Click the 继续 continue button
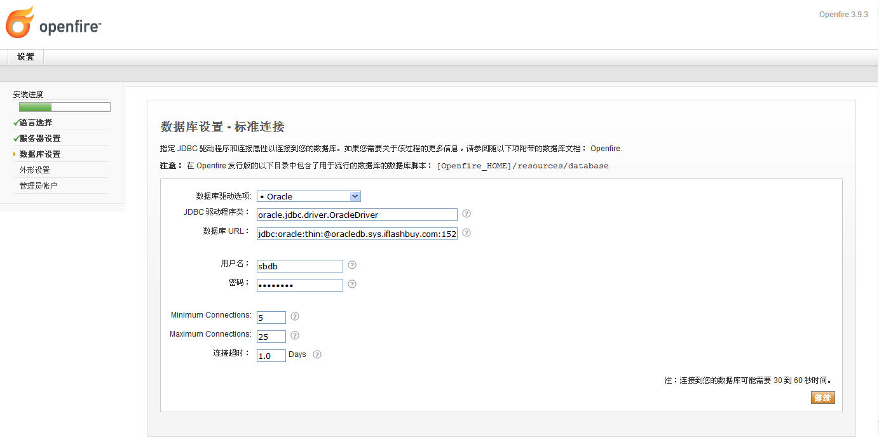The image size is (879, 437). [823, 398]
